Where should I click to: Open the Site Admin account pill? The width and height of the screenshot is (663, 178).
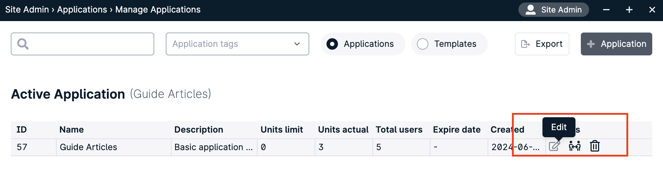click(554, 10)
